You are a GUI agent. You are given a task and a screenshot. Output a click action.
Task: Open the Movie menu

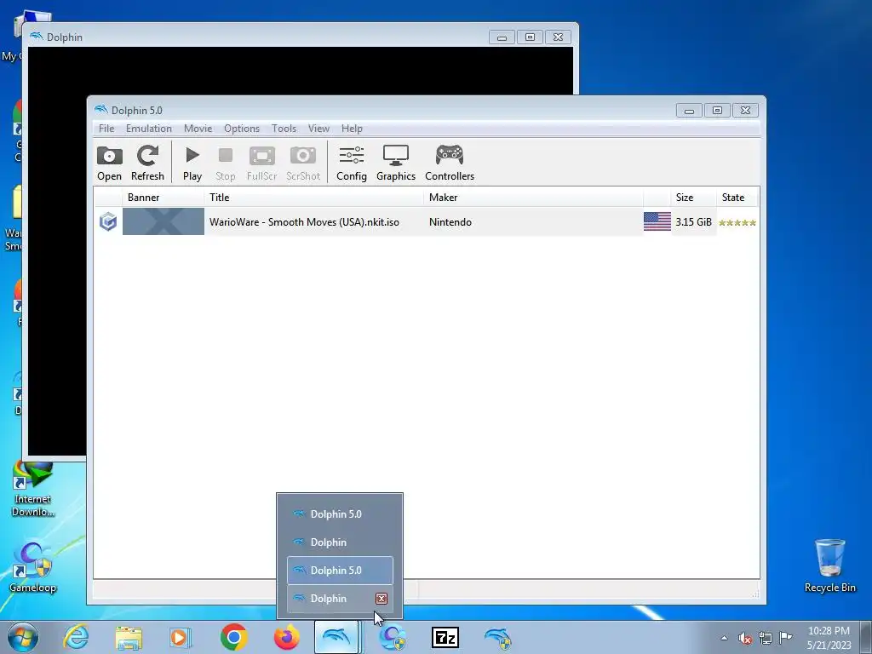coord(198,129)
